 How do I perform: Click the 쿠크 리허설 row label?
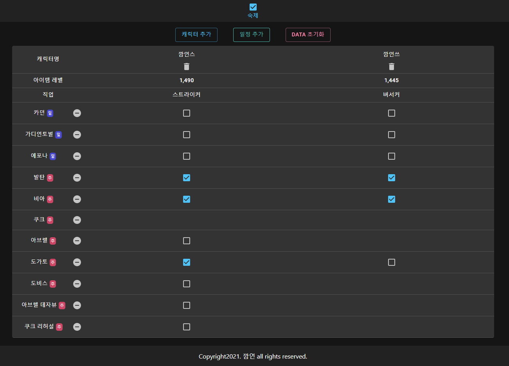pyautogui.click(x=39, y=326)
